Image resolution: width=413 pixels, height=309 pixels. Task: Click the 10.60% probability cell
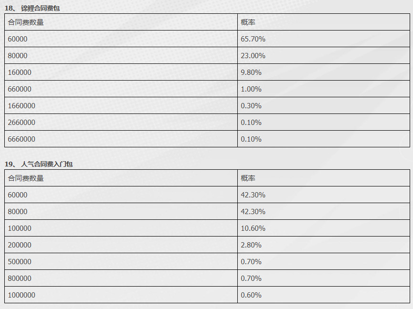(x=323, y=228)
